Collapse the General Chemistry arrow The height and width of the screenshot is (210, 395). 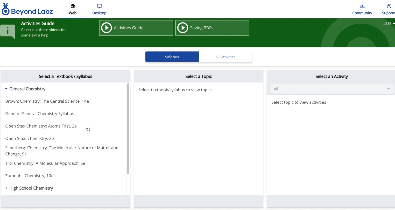(6, 89)
